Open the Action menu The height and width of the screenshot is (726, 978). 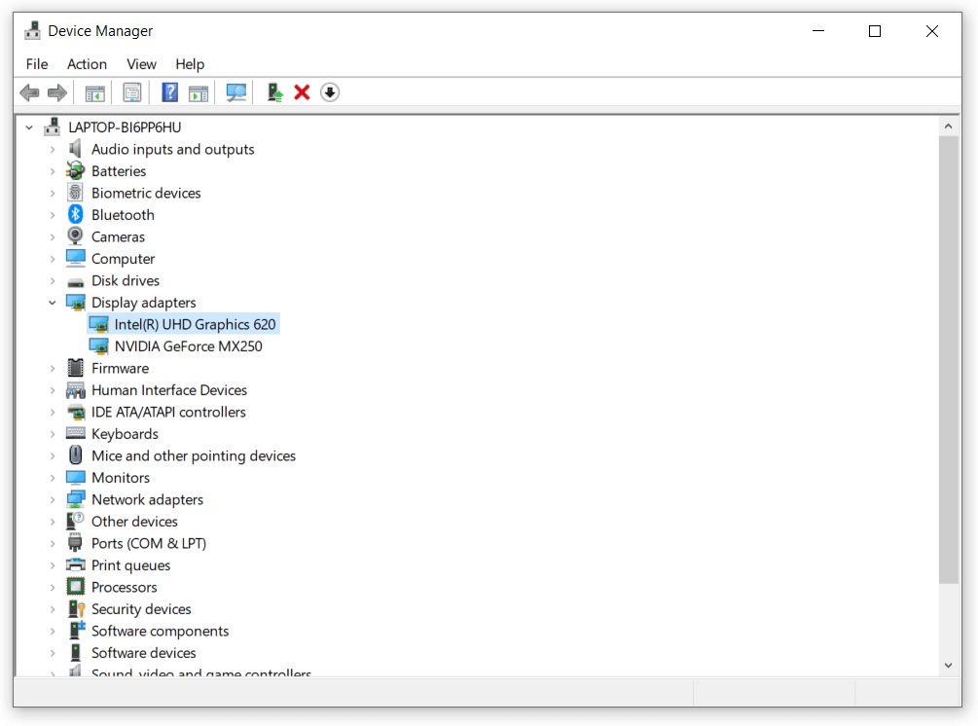pos(87,64)
